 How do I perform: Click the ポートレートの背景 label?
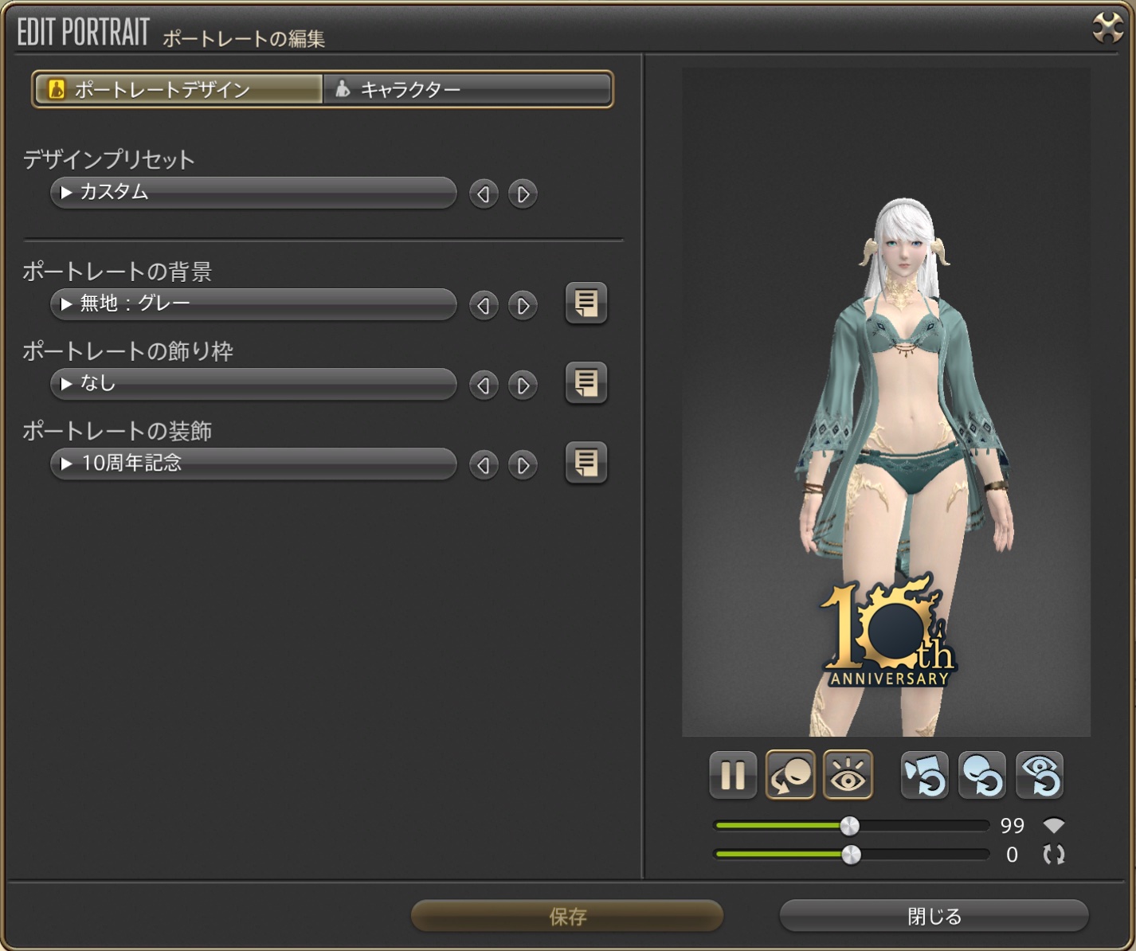pyautogui.click(x=117, y=272)
